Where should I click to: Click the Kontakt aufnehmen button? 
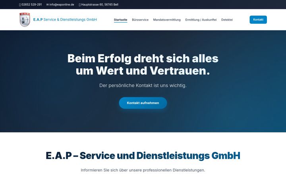click(x=143, y=103)
